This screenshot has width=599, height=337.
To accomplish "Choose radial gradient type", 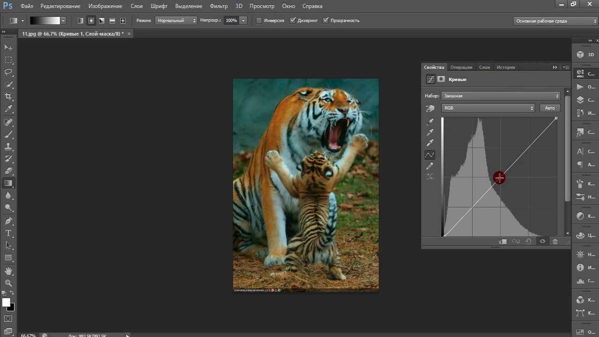I will (91, 21).
